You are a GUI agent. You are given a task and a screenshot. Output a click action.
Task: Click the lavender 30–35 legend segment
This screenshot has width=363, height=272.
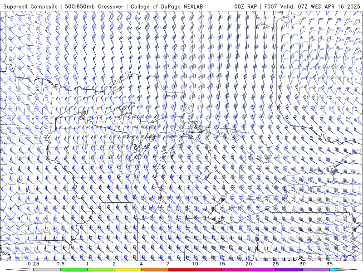coord(316,270)
